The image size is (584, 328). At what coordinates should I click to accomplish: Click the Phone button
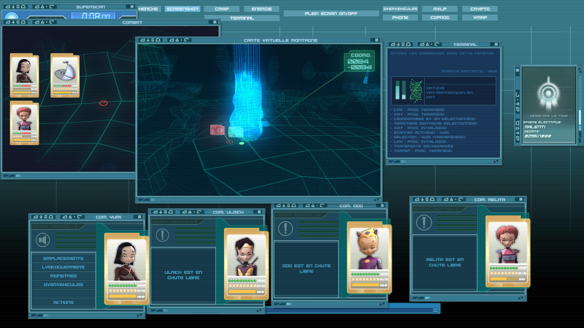coord(400,17)
